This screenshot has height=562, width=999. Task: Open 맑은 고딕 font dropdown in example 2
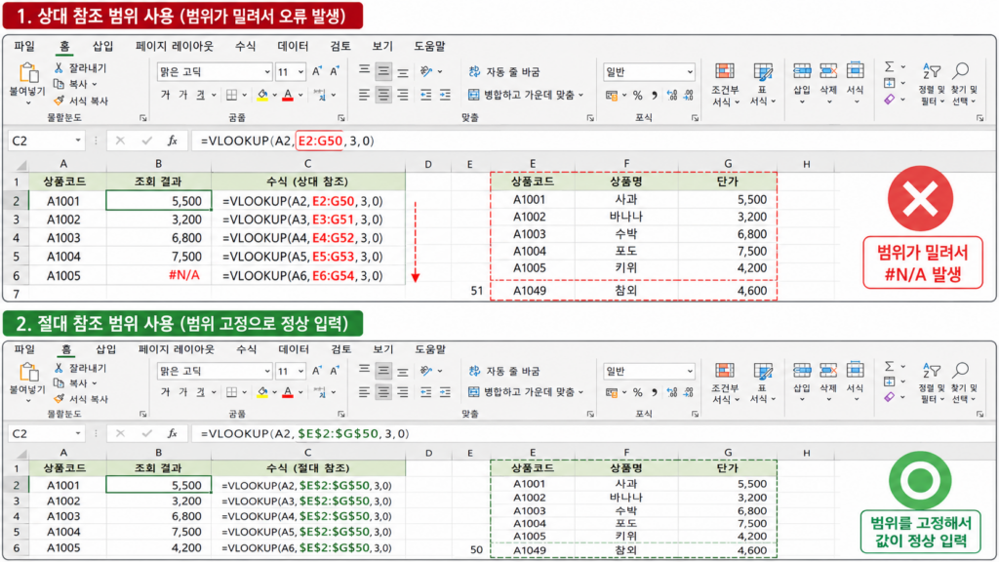[x=267, y=371]
